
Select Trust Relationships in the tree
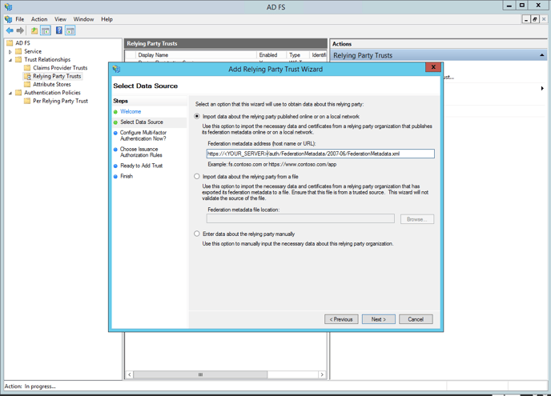coord(47,60)
